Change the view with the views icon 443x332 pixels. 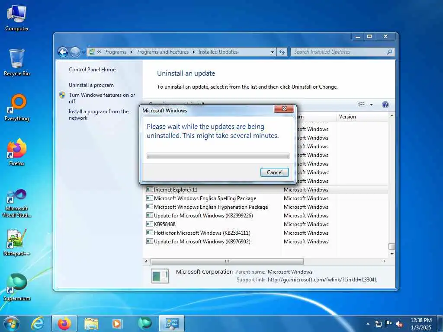coord(361,105)
